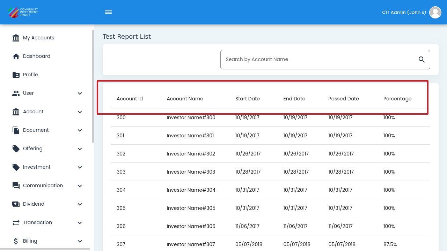
Task: Click the Community Investment Trust logo
Action: 23,12
